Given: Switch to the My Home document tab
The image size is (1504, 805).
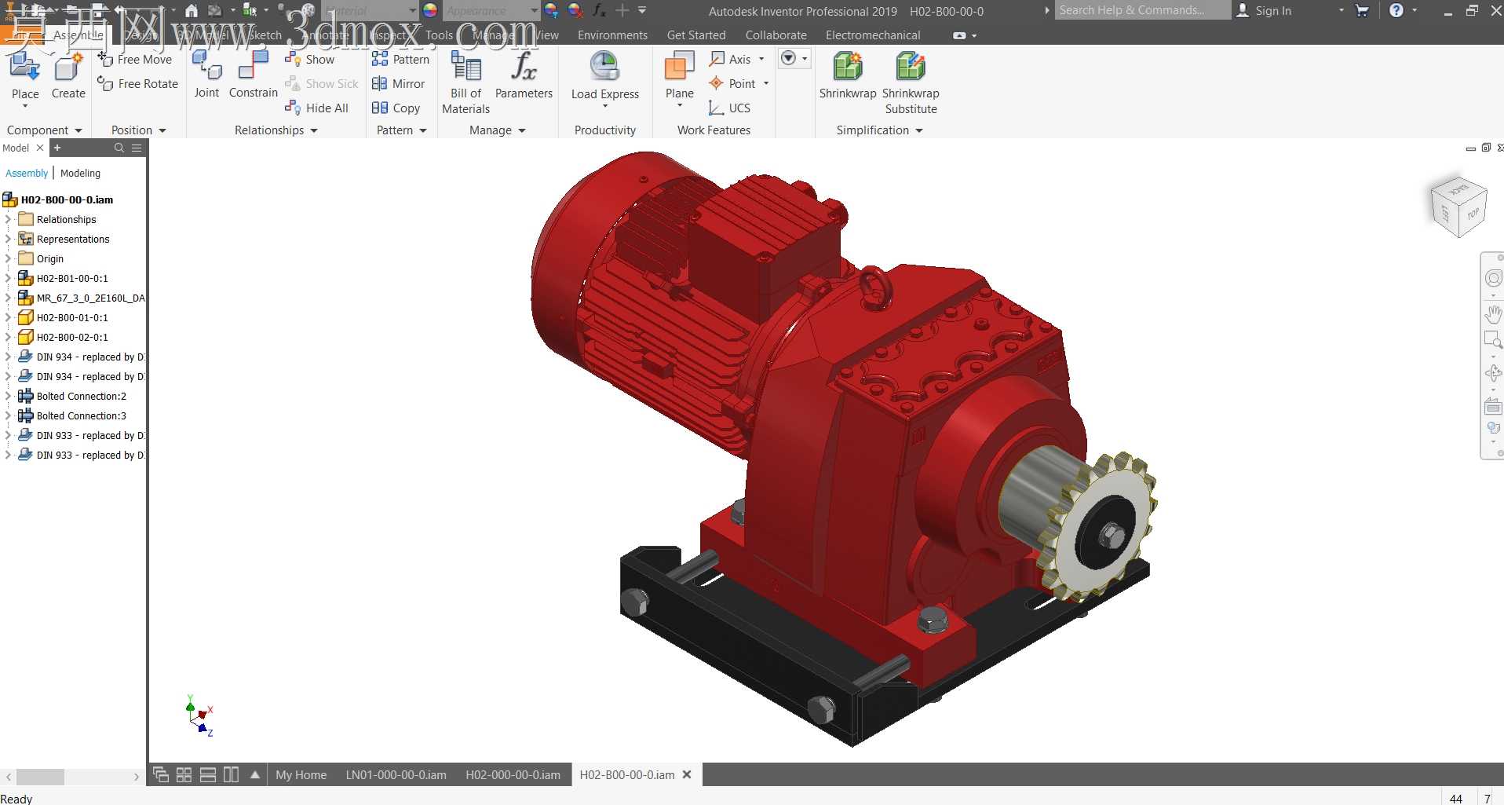Looking at the screenshot, I should coord(301,775).
